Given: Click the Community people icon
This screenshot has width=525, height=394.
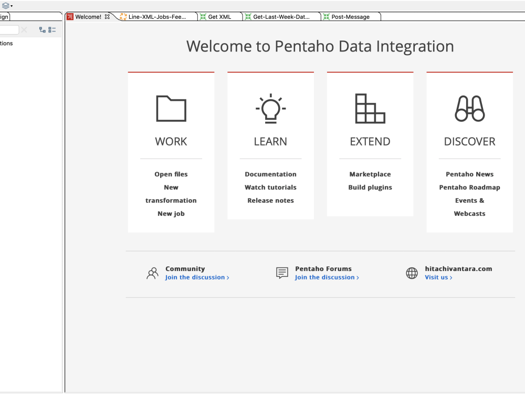Looking at the screenshot, I should [x=152, y=273].
